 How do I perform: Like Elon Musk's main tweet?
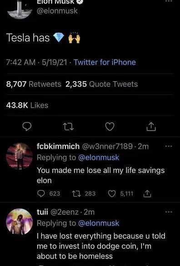[x=110, y=126]
